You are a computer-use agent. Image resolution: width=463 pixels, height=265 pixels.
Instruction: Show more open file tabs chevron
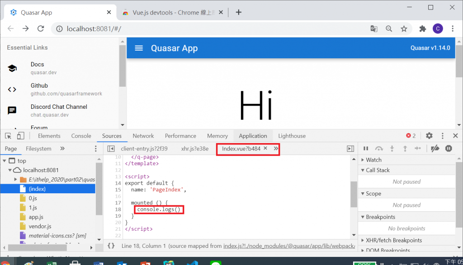pyautogui.click(x=276, y=148)
